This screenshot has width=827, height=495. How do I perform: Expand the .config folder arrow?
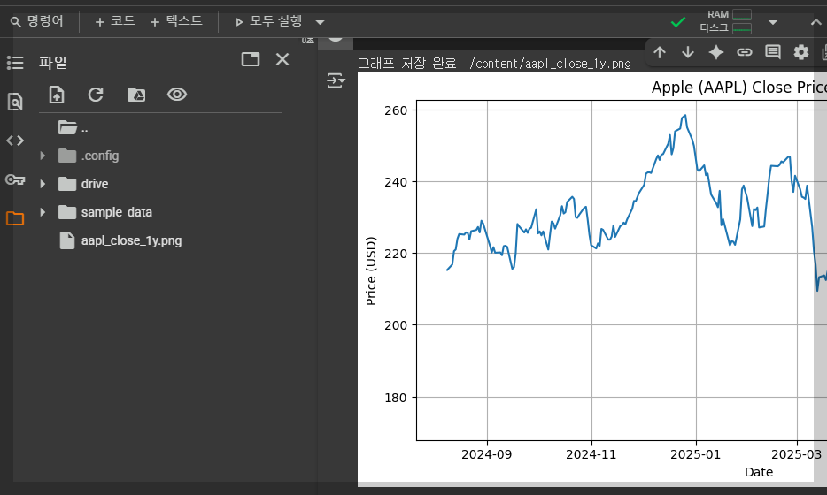tap(43, 156)
